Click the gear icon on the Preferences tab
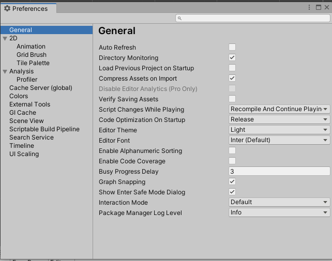 click(x=7, y=9)
